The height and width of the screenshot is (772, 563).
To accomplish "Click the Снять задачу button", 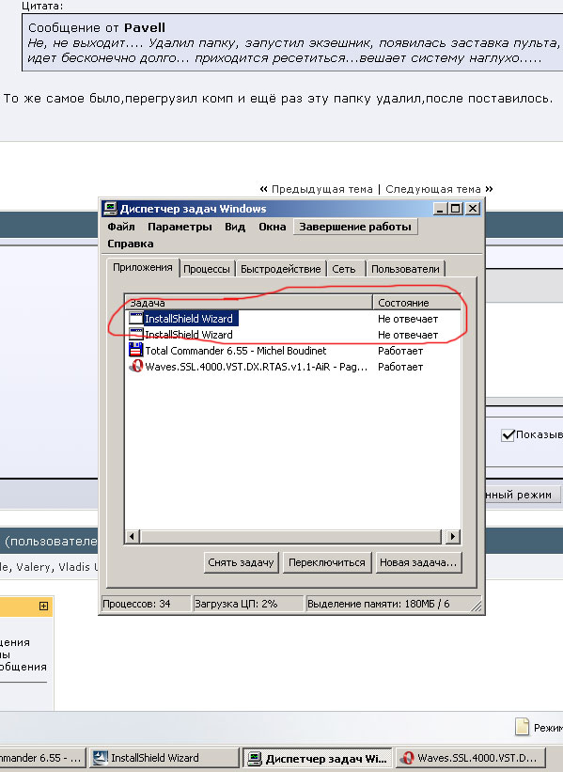I will (242, 562).
